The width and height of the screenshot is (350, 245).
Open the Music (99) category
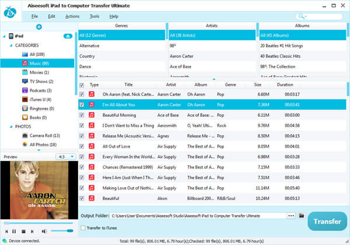[37, 63]
